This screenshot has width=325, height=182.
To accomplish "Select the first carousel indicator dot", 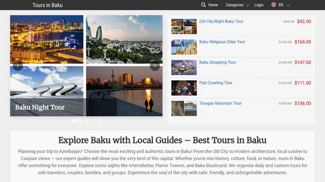I will (74, 121).
